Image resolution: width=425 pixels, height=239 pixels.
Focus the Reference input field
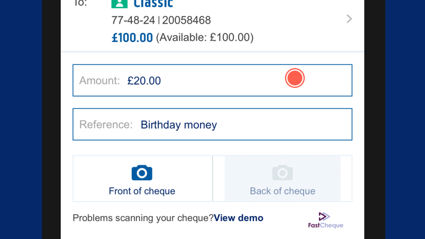pyautogui.click(x=212, y=124)
